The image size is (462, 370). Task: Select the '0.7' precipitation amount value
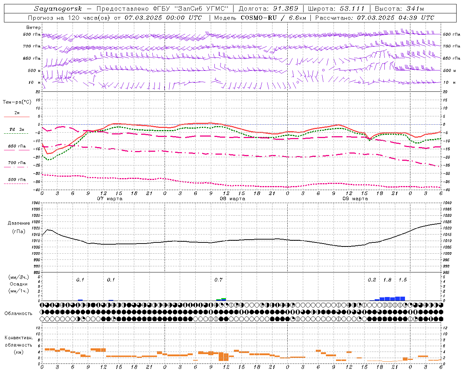click(218, 280)
